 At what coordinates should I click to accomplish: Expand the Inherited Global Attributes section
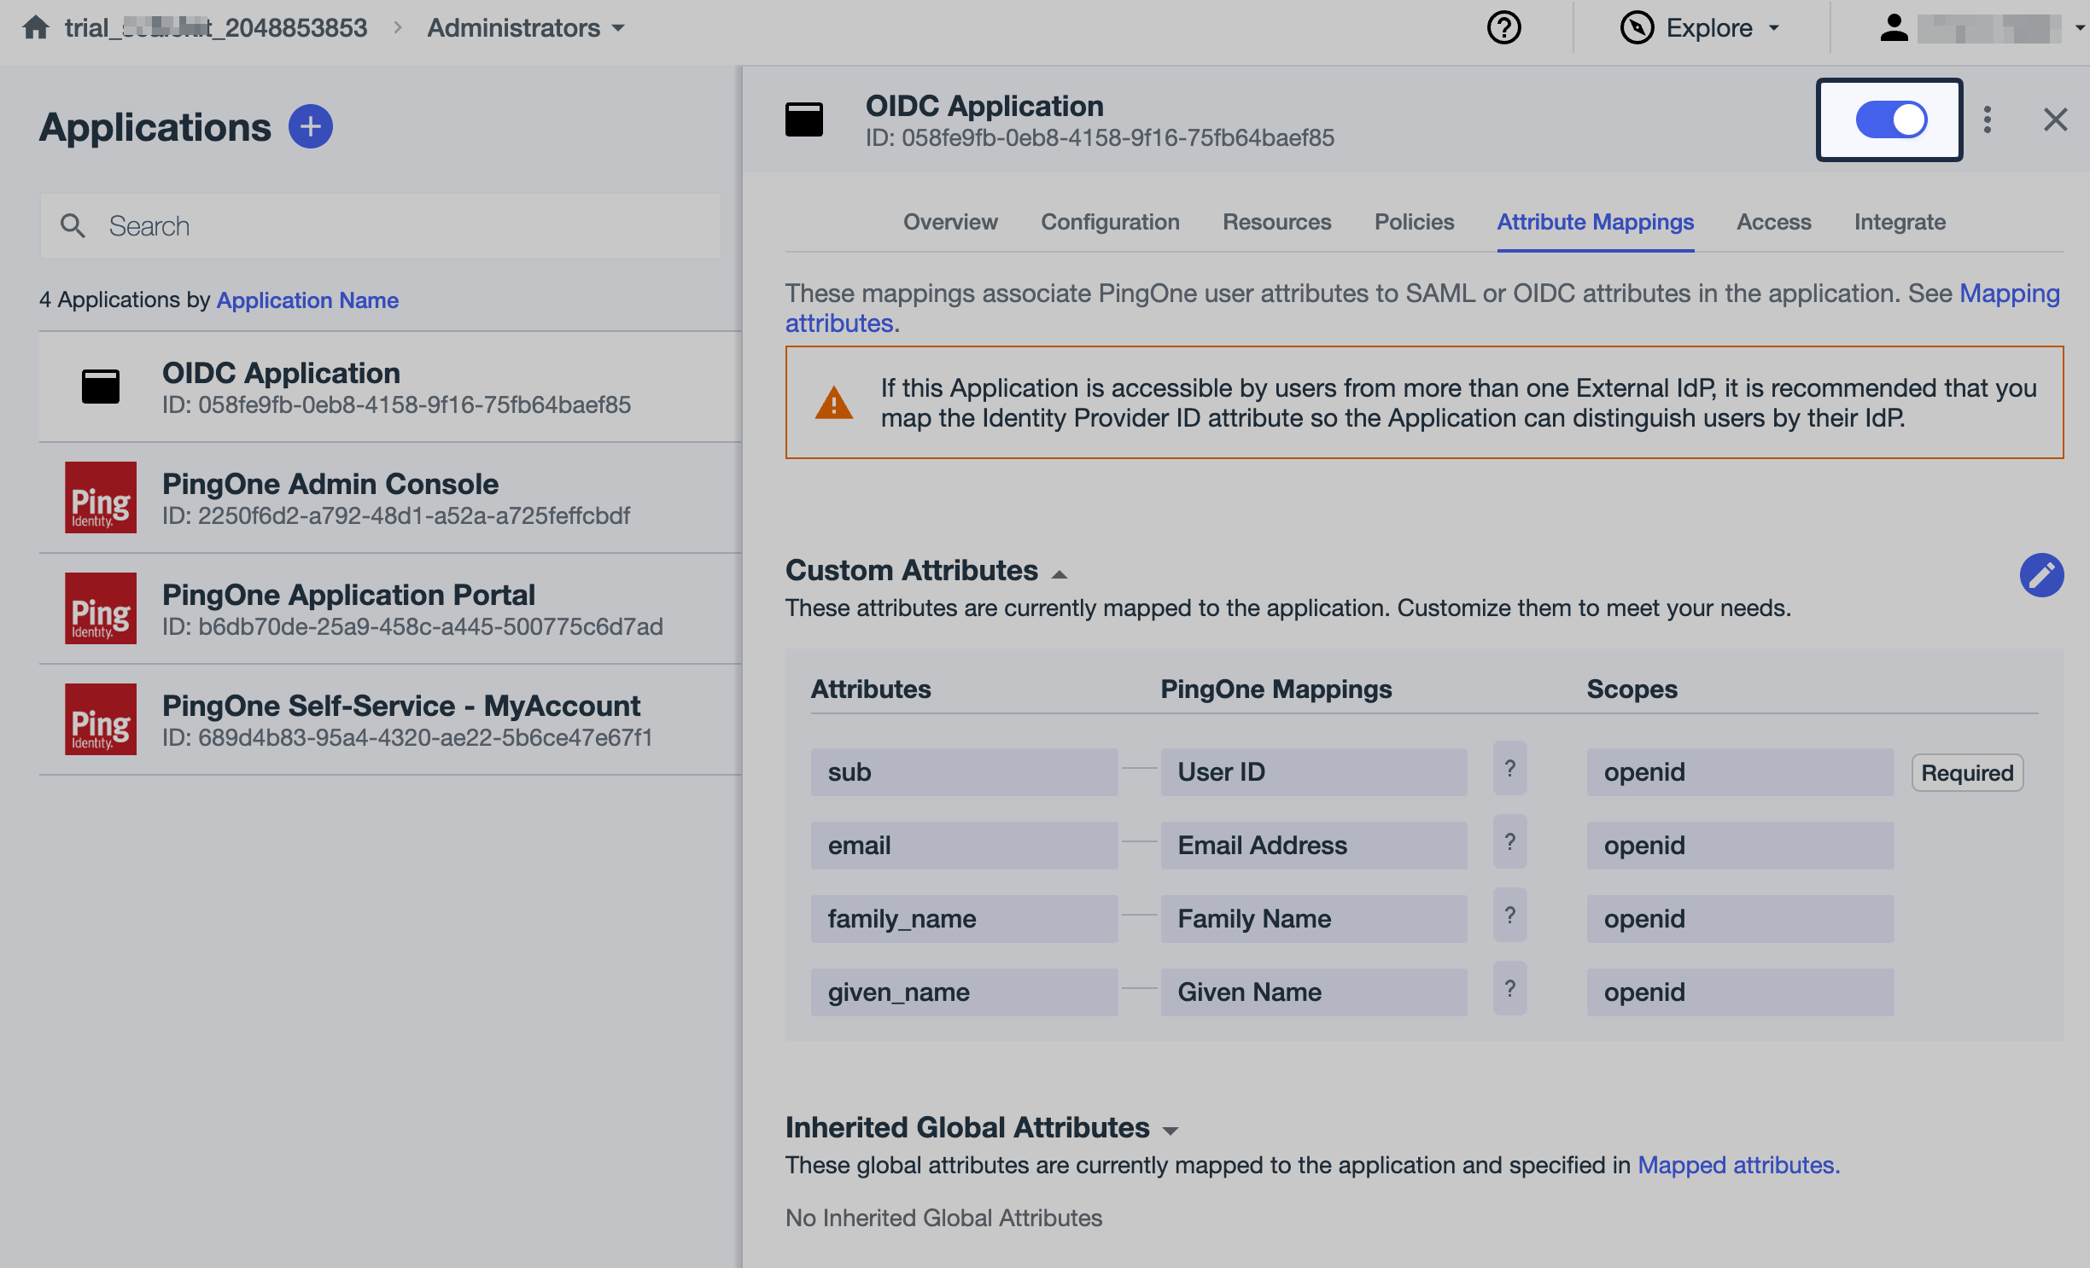[x=1171, y=1130]
